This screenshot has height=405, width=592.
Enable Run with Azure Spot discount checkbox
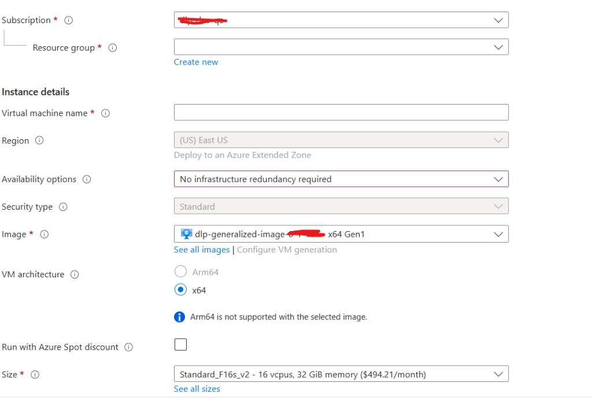click(180, 344)
